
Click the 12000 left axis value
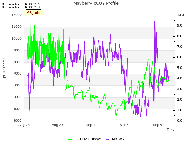click(x=17, y=15)
